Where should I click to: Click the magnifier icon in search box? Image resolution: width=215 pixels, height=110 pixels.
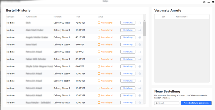(x=157, y=103)
